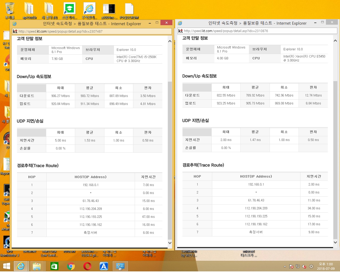Launch Opera browser from the taskbar
Image resolution: width=340 pixels, height=273 pixels.
87,266
